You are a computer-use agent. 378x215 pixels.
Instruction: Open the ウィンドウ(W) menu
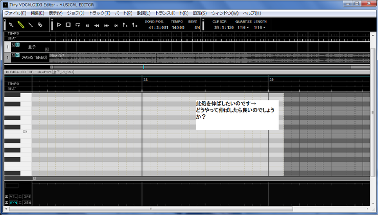click(x=225, y=13)
